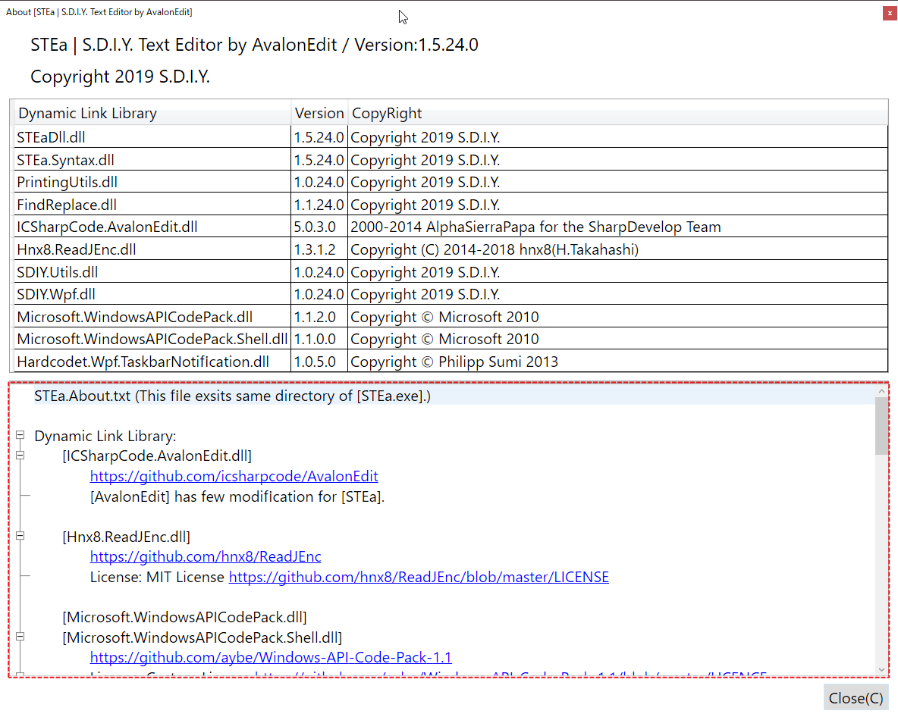Click the CopyRight column header
The image size is (898, 714).
pyautogui.click(x=617, y=113)
